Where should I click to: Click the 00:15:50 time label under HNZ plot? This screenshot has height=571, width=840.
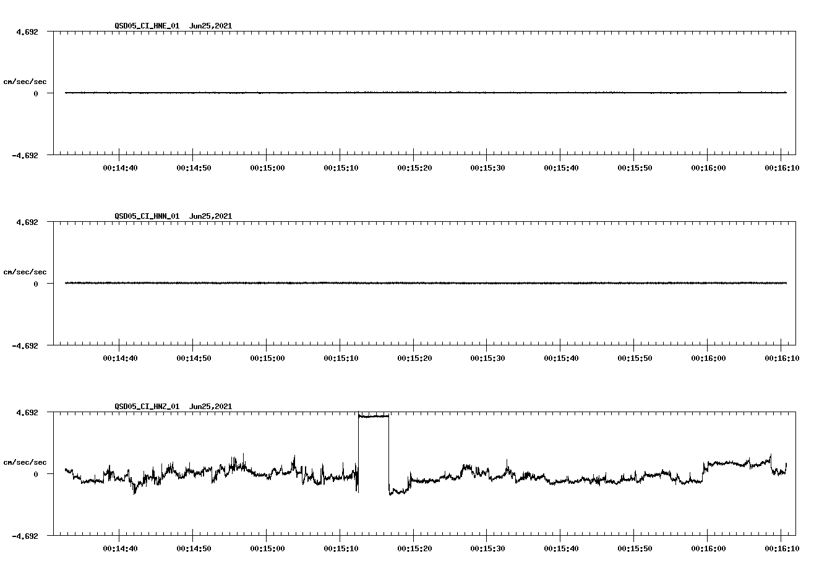pyautogui.click(x=635, y=548)
